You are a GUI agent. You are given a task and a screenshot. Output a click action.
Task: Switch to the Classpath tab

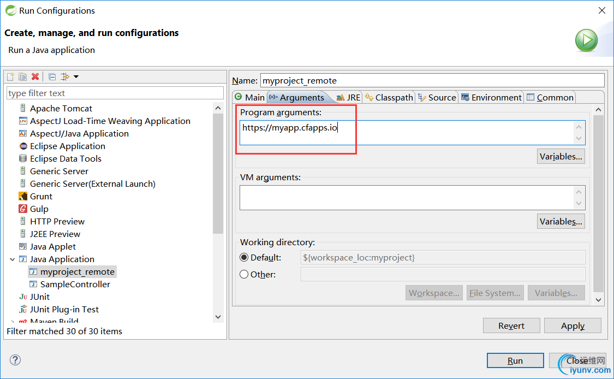coord(389,97)
